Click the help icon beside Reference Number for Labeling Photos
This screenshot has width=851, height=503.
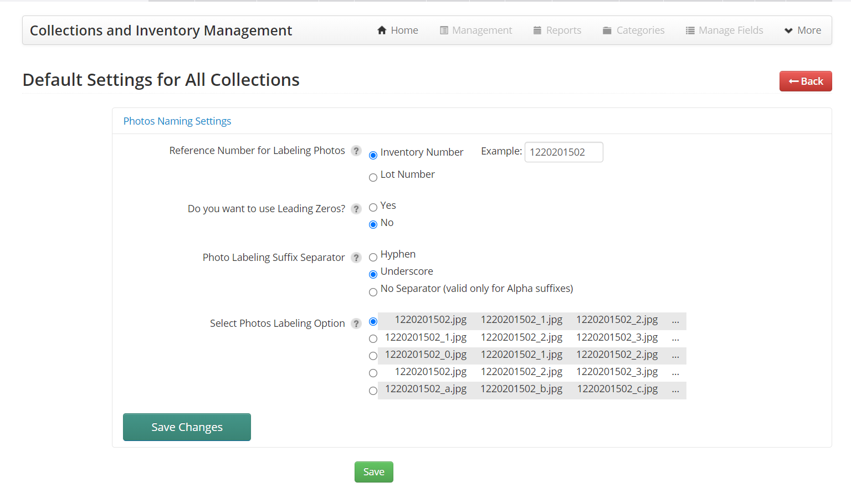coord(356,151)
